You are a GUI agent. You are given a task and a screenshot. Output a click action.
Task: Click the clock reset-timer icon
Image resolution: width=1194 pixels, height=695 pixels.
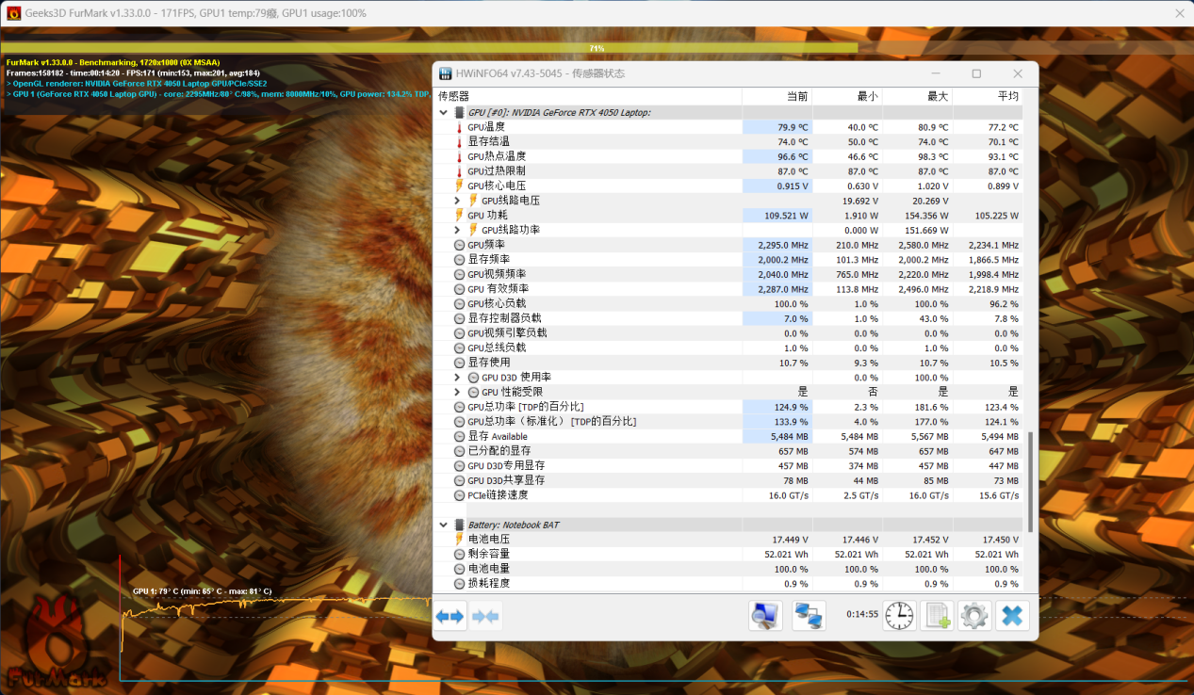899,616
